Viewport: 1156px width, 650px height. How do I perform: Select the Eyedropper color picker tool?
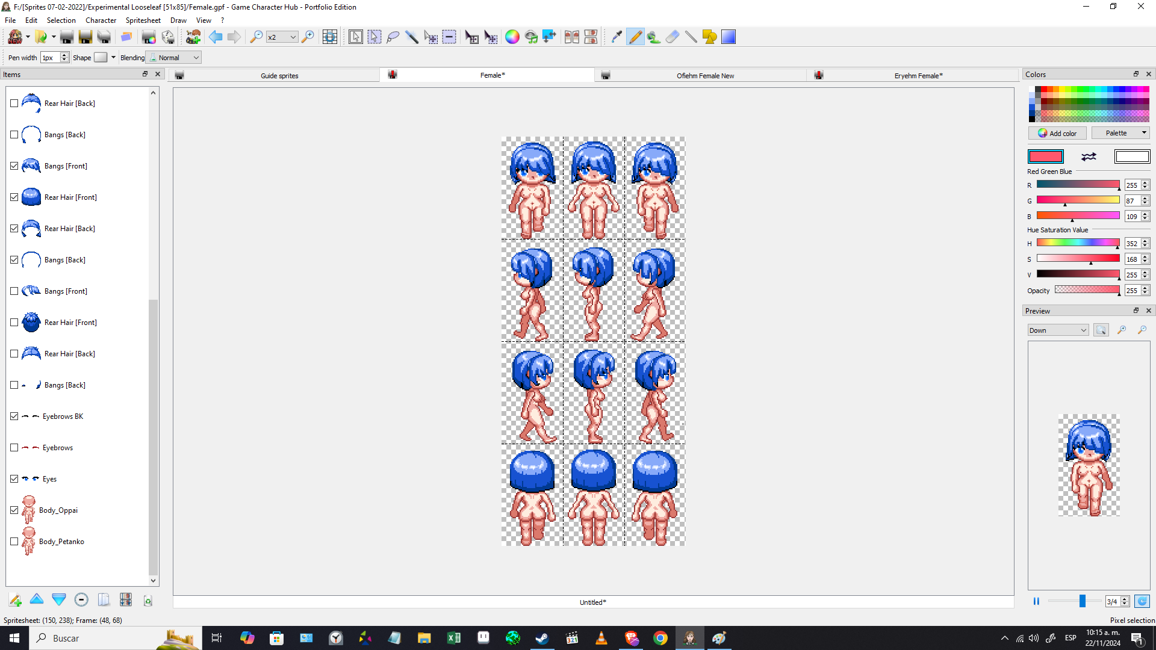point(616,37)
